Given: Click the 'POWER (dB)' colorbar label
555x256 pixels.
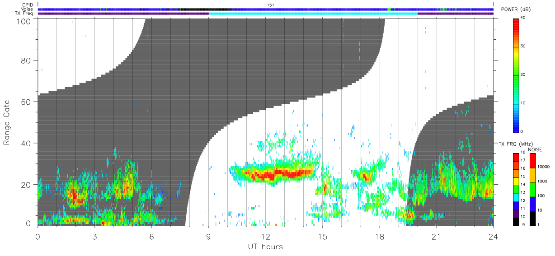Looking at the screenshot, I should pyautogui.click(x=517, y=9).
